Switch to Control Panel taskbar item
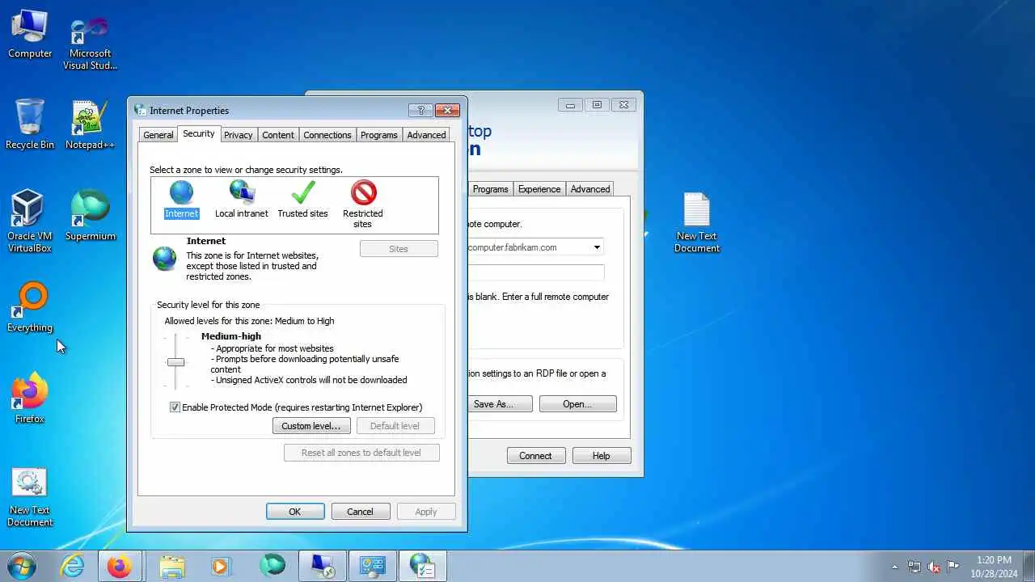1035x582 pixels. pyautogui.click(x=373, y=567)
